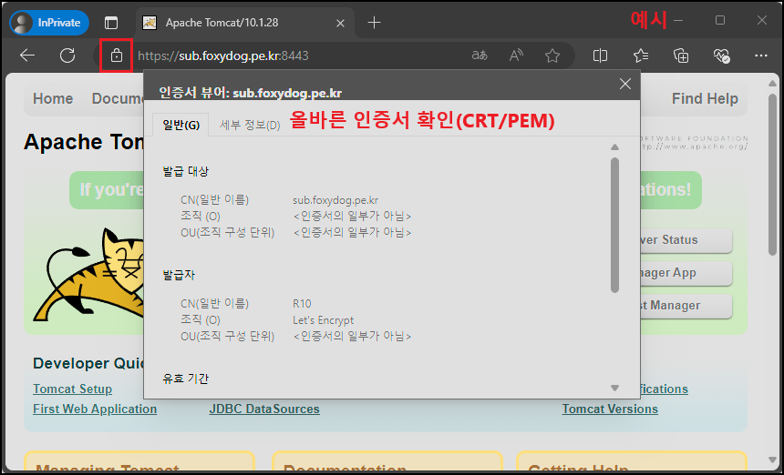Open the Favorites list icon

[641, 56]
